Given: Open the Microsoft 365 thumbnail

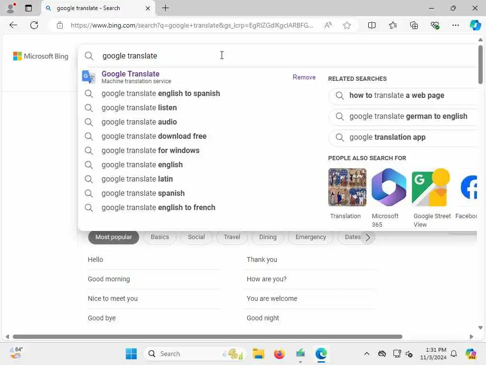Looking at the screenshot, I should tap(389, 187).
